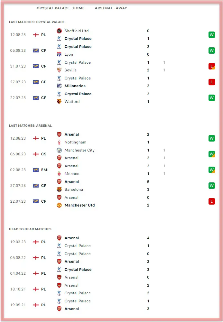Viewport: 223px width, 322px height.
Task: Open the Watford crest icon
Action: [59, 102]
